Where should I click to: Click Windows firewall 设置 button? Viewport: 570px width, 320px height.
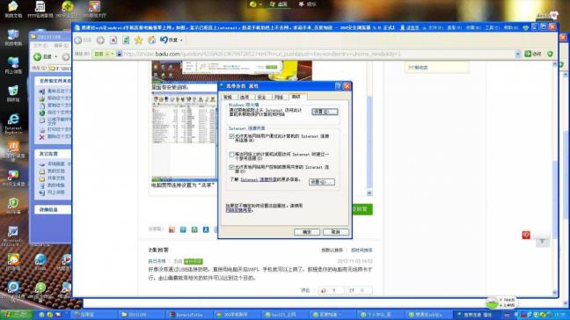[325, 112]
